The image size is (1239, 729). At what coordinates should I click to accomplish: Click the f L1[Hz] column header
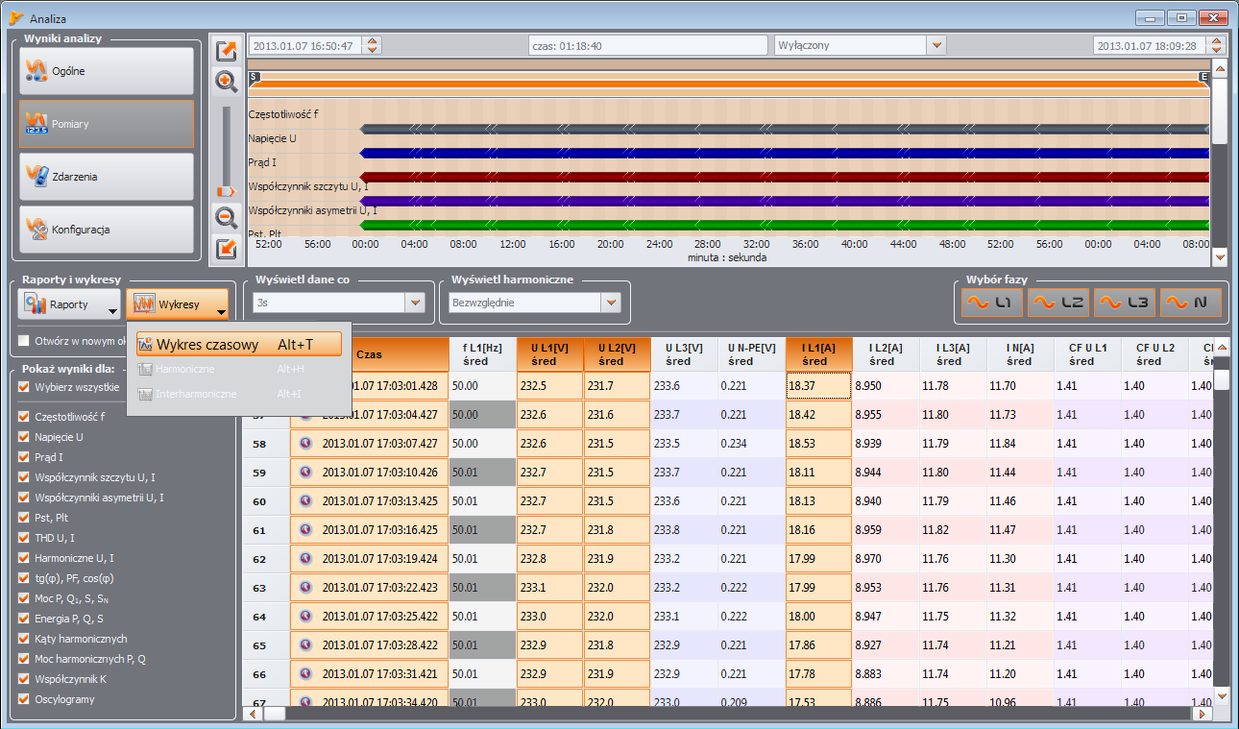[482, 354]
